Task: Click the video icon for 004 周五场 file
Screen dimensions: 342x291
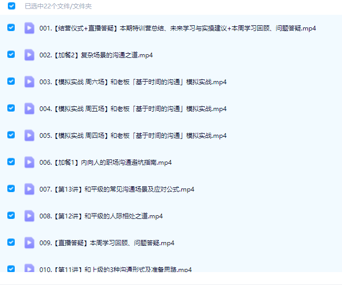Action: pos(29,108)
